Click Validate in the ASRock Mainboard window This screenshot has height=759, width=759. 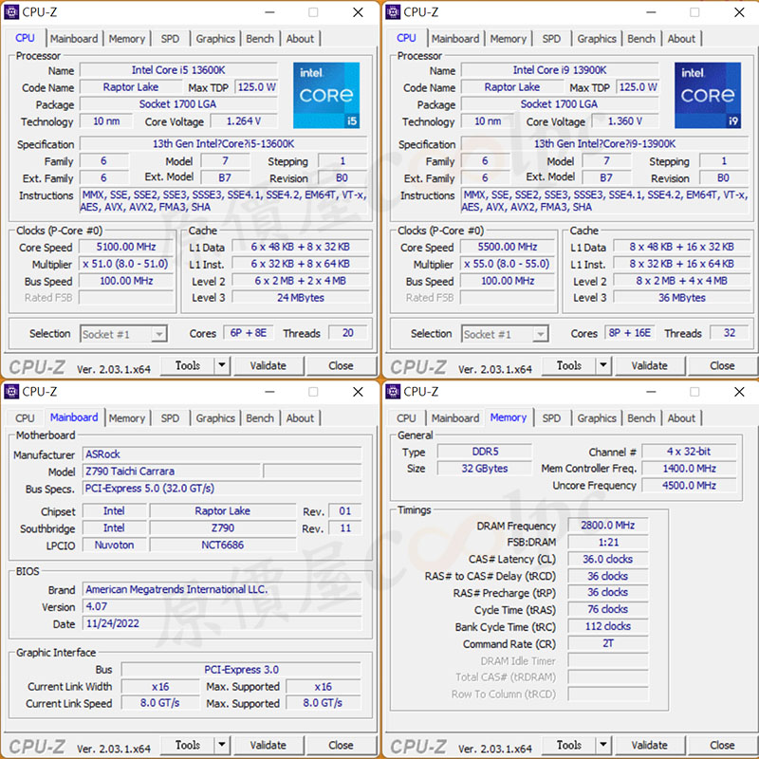coord(268,745)
